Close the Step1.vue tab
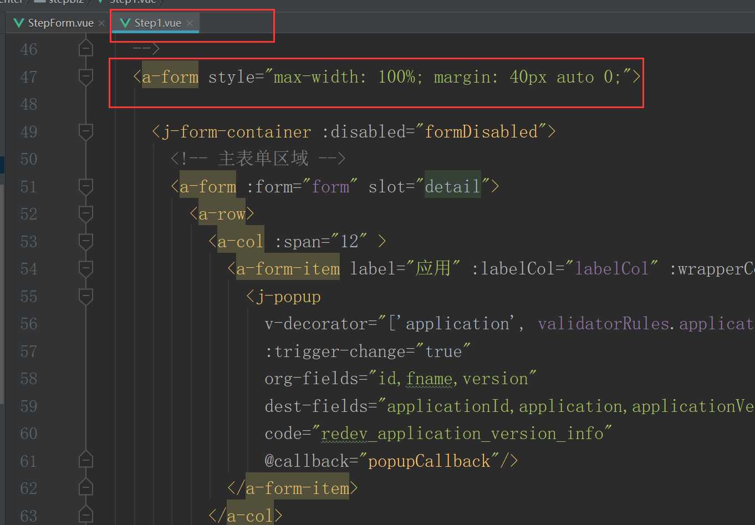This screenshot has width=755, height=525. coord(190,23)
